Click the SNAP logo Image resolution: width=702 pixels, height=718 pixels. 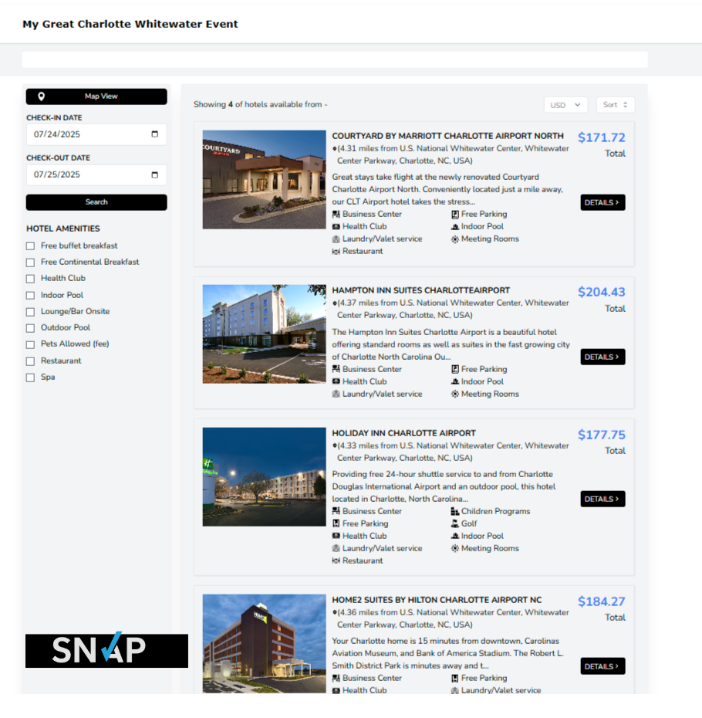pyautogui.click(x=106, y=651)
